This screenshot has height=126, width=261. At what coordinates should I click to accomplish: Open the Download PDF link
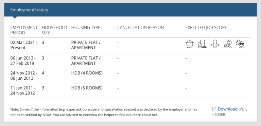coord(227,109)
